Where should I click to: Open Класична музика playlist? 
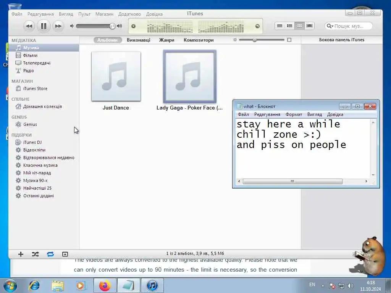click(x=44, y=165)
